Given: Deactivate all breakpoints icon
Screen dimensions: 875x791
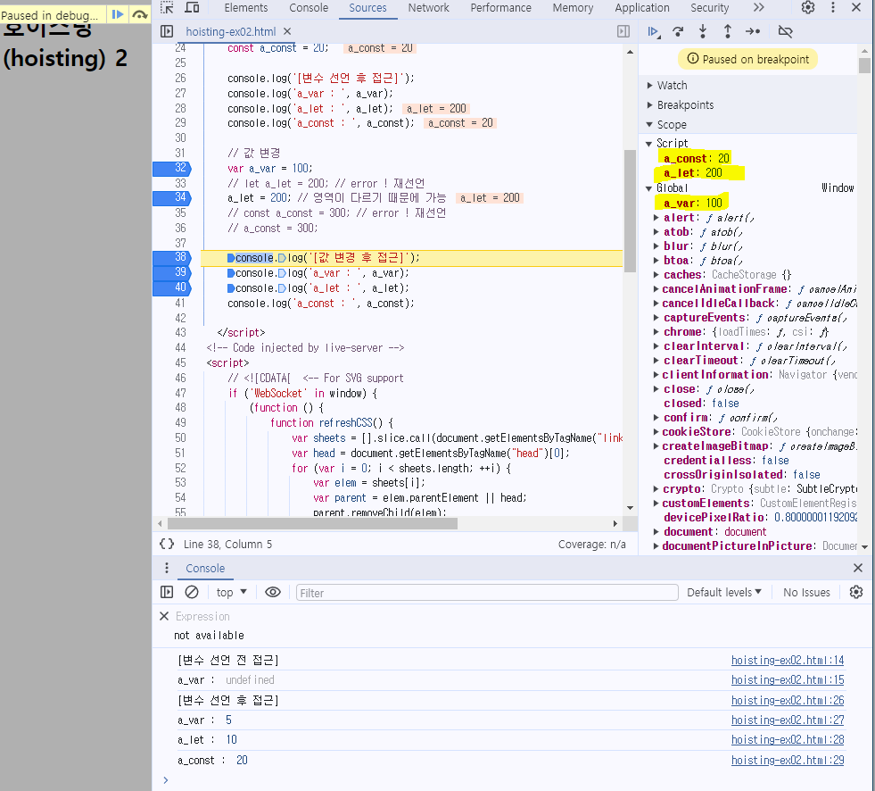Looking at the screenshot, I should (x=785, y=32).
